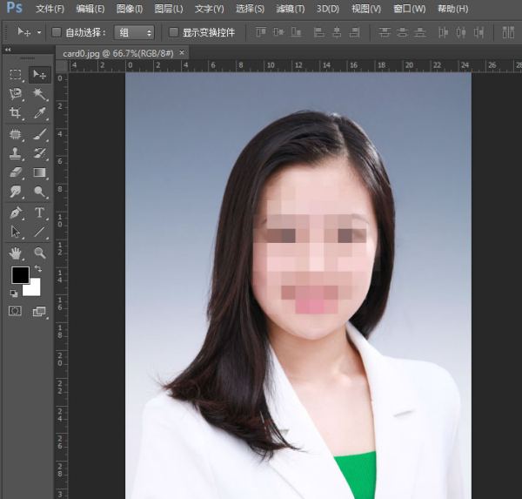Collapse the tools panel with double-arrow
The width and height of the screenshot is (522, 499).
point(8,51)
